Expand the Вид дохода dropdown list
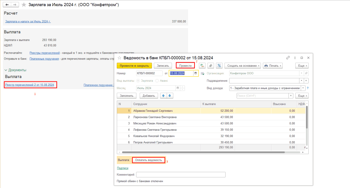 tap(303, 88)
